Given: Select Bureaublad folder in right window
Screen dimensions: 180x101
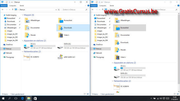Looking at the screenshot, I should [130, 28].
